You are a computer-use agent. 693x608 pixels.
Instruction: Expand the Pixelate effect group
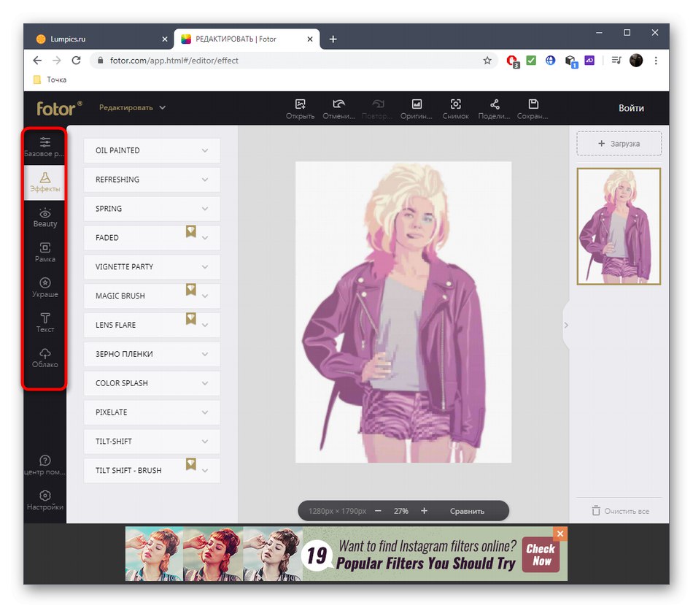[152, 412]
